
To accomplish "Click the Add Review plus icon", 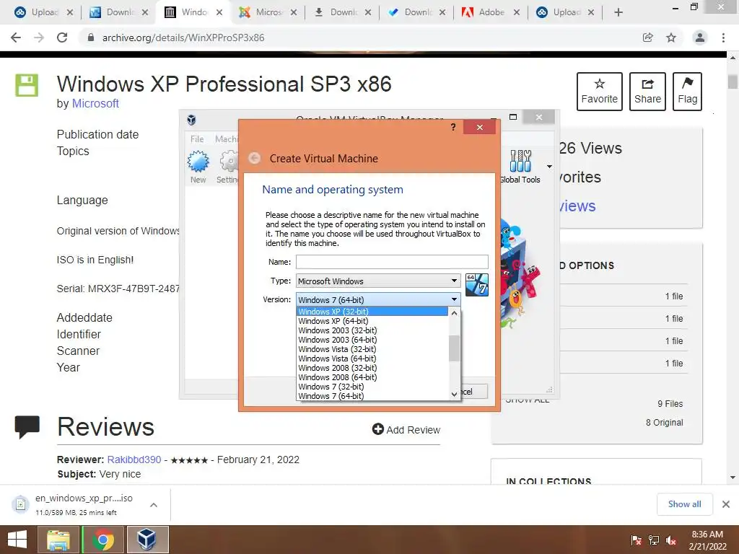I will click(x=378, y=429).
